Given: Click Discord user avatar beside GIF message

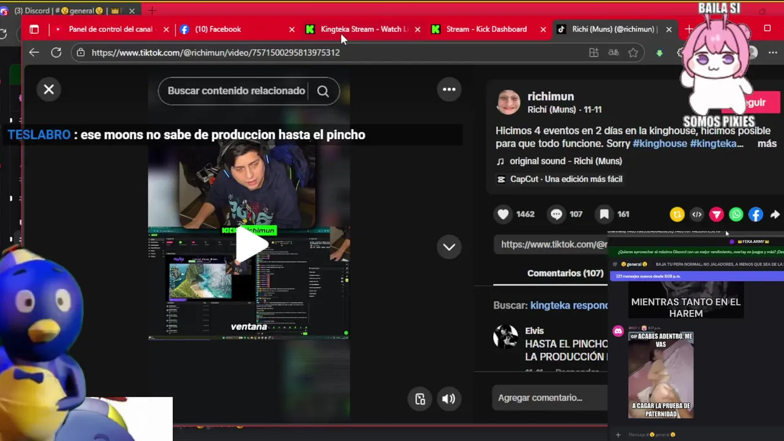Looking at the screenshot, I should coord(618,331).
